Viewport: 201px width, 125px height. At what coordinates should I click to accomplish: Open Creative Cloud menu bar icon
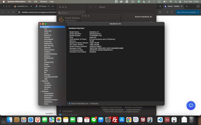point(121,2)
